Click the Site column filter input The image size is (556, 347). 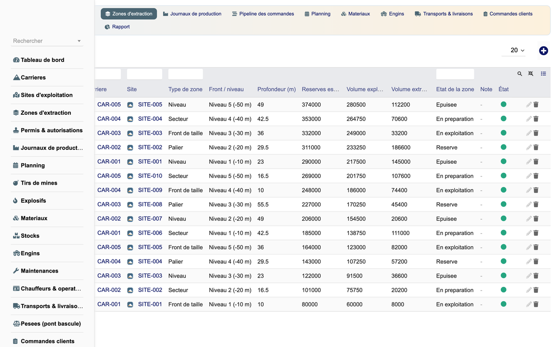click(145, 74)
